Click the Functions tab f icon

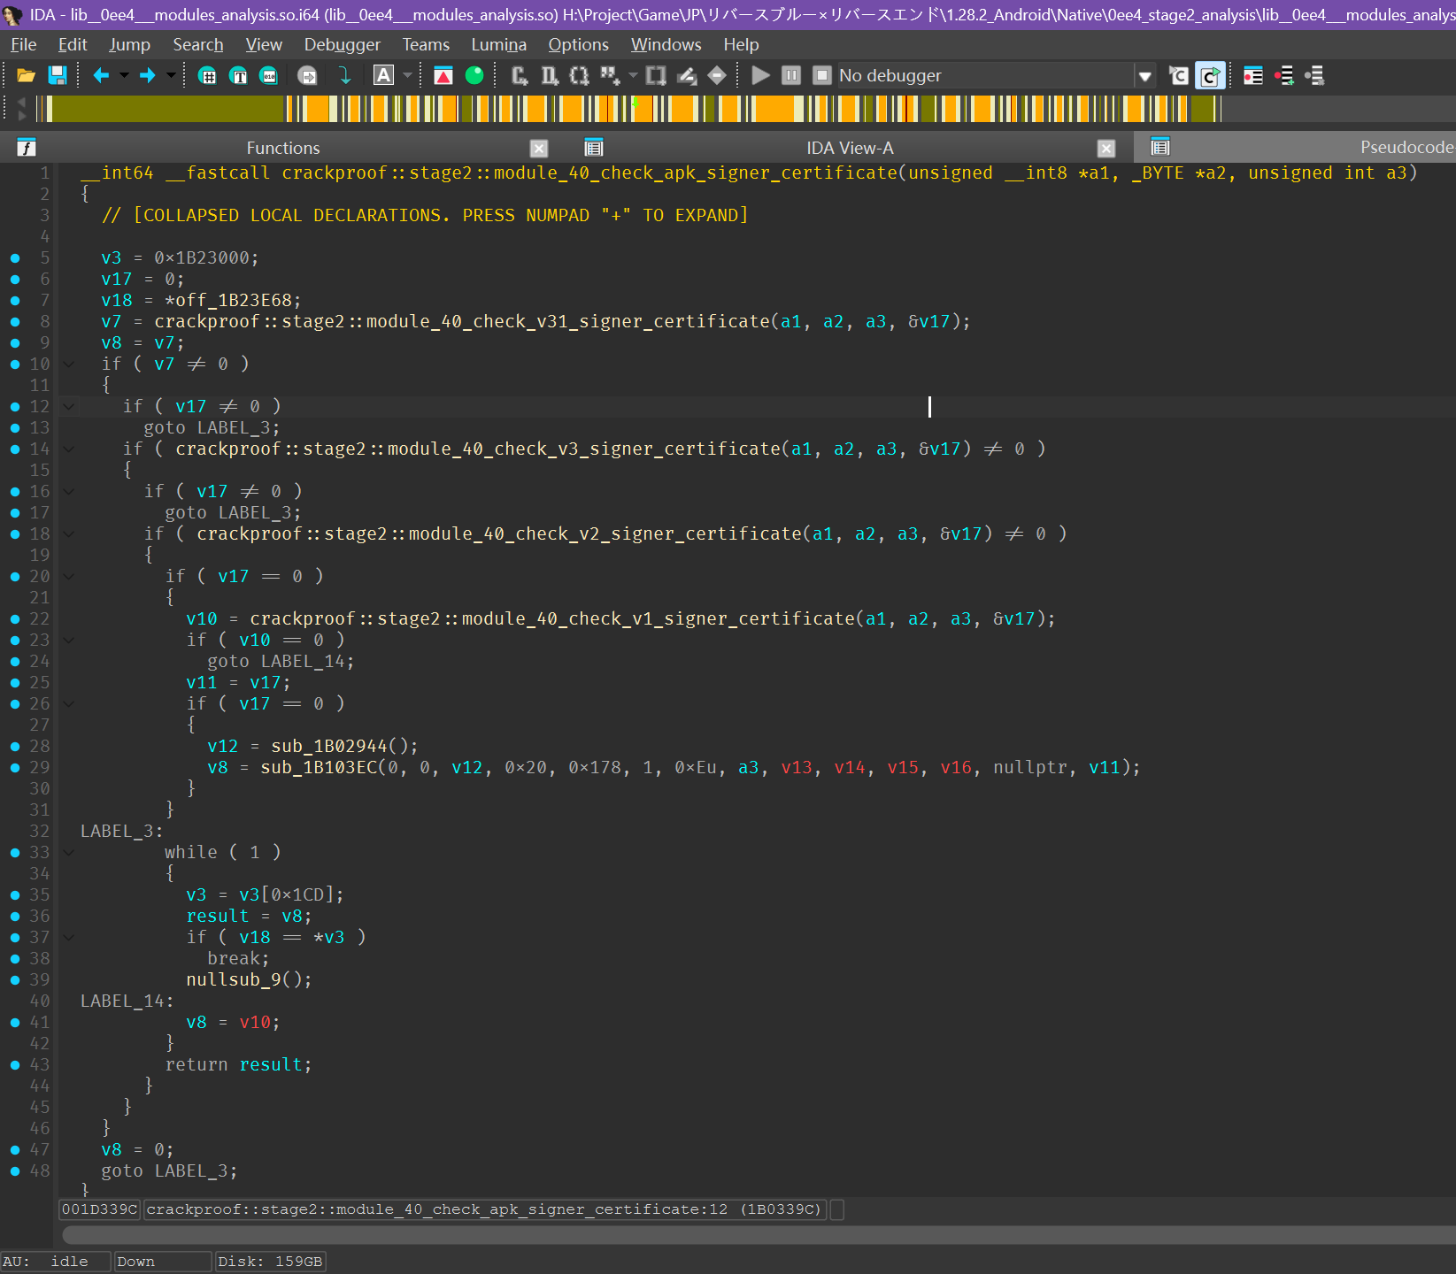pos(27,148)
